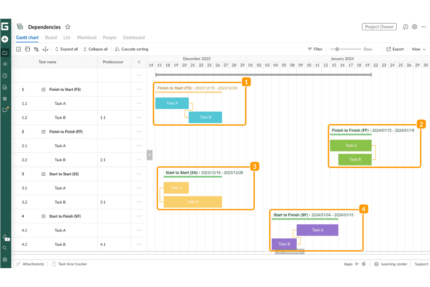Viewport: 430px width, 287px height.
Task: Click the add milestone toolbar icon
Action: click(x=28, y=49)
